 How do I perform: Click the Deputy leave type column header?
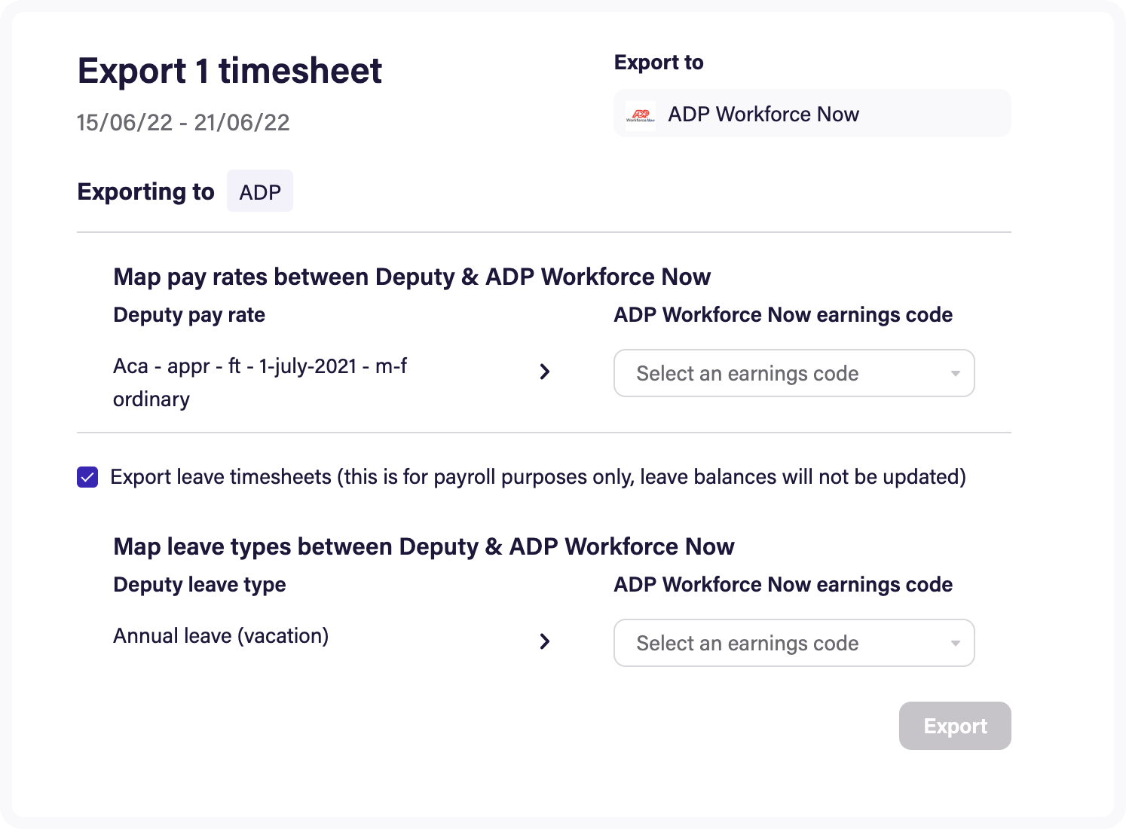(x=200, y=585)
